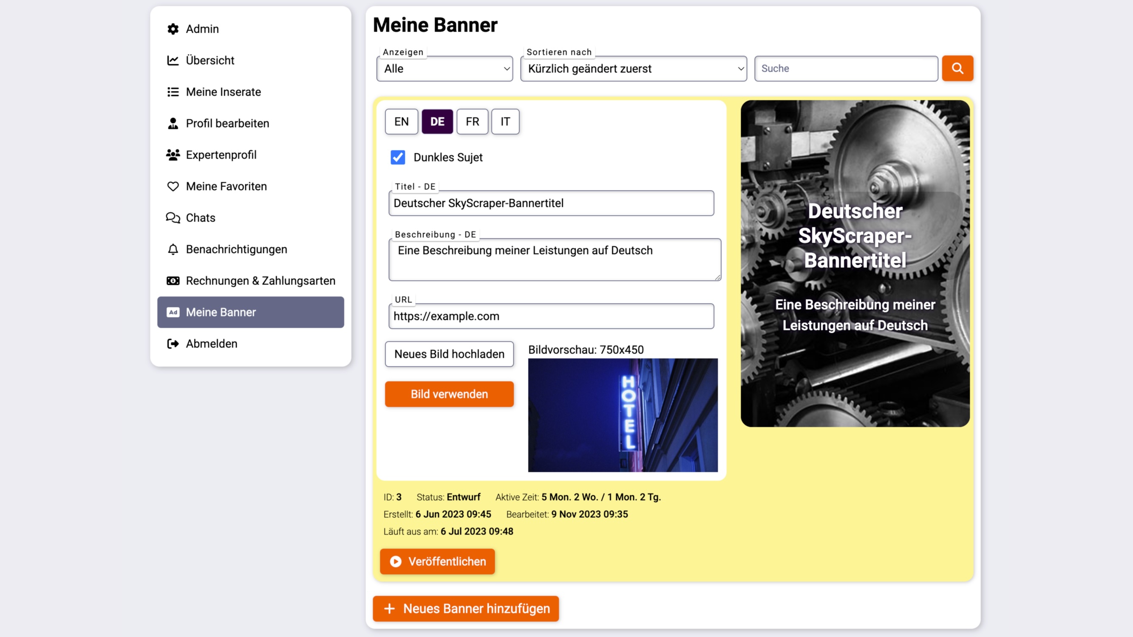Click the hotel image preview thumbnail
The image size is (1133, 637).
coord(622,415)
